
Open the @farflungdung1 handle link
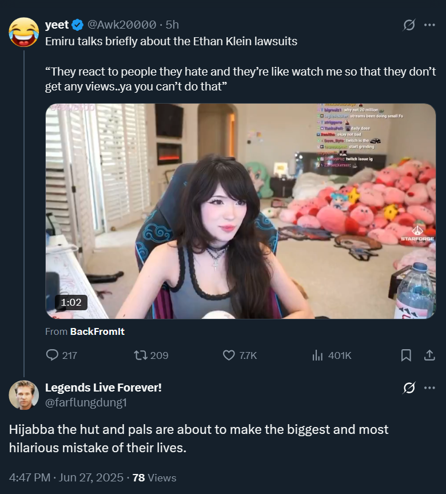[x=86, y=402]
